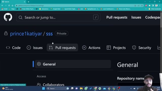Bookmark this page with star icon
This screenshot has height=91, width=162.
pos(142,6)
